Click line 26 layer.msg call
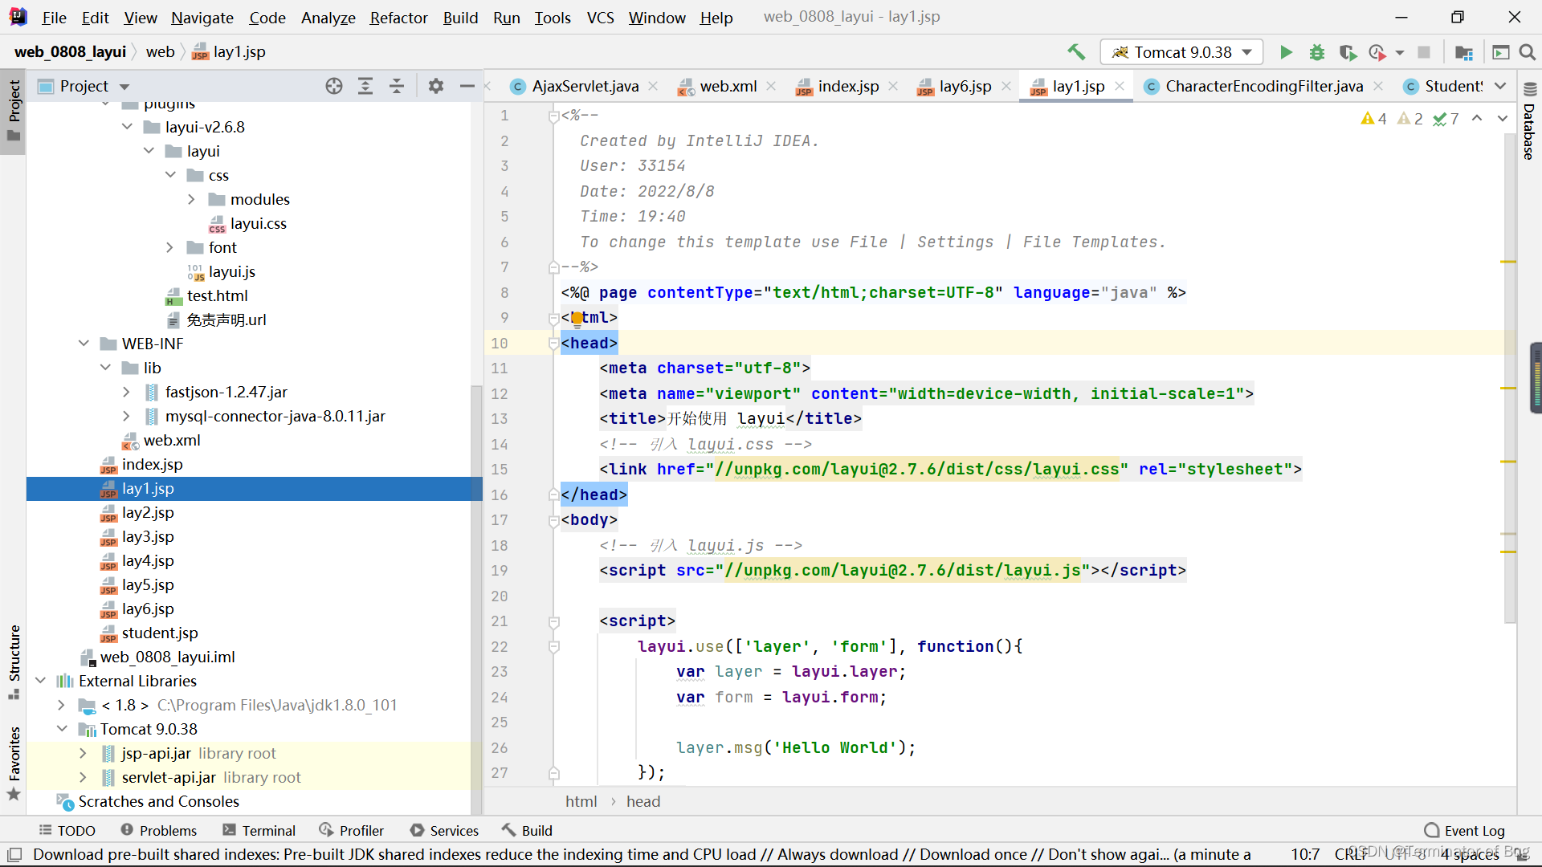Image resolution: width=1542 pixels, height=867 pixels. pyautogui.click(x=795, y=747)
